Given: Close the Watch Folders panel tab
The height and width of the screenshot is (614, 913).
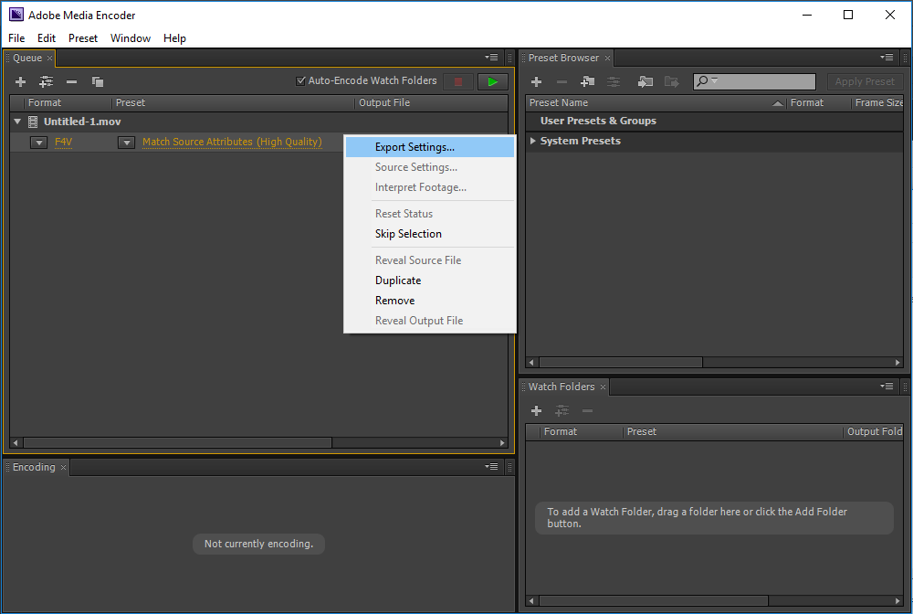Looking at the screenshot, I should (x=603, y=386).
